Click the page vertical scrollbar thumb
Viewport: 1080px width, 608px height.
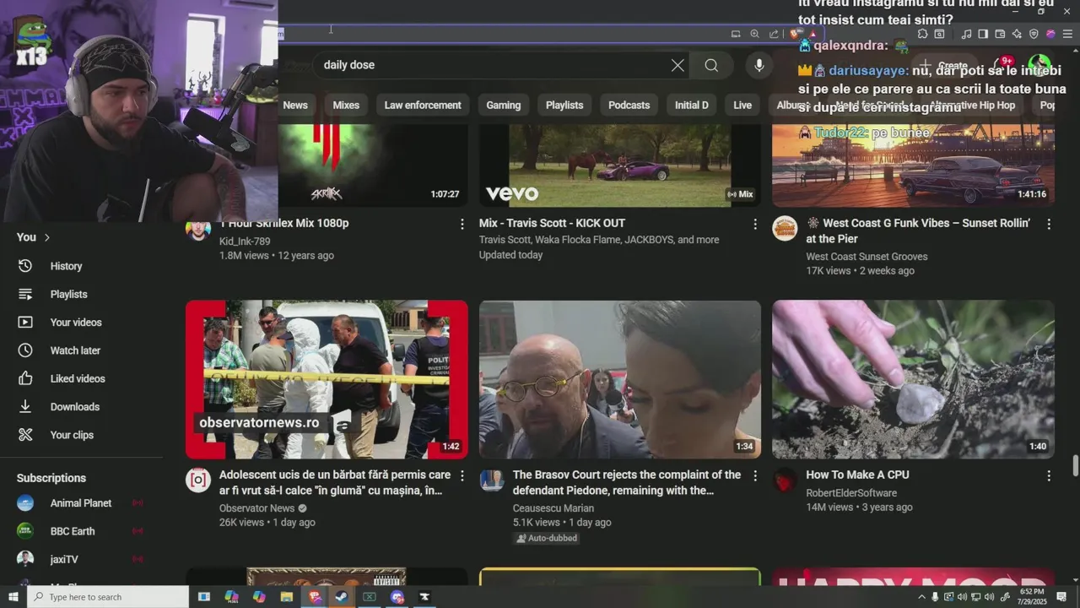[x=1075, y=465]
